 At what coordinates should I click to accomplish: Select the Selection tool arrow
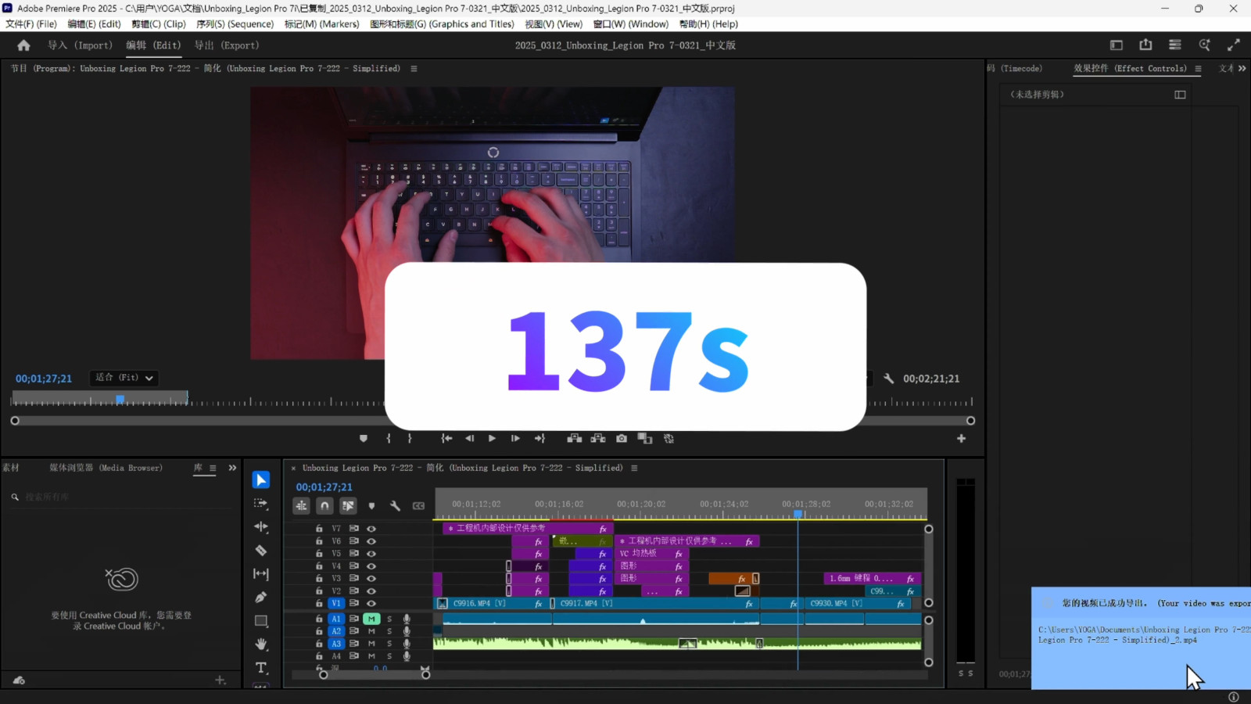(261, 480)
